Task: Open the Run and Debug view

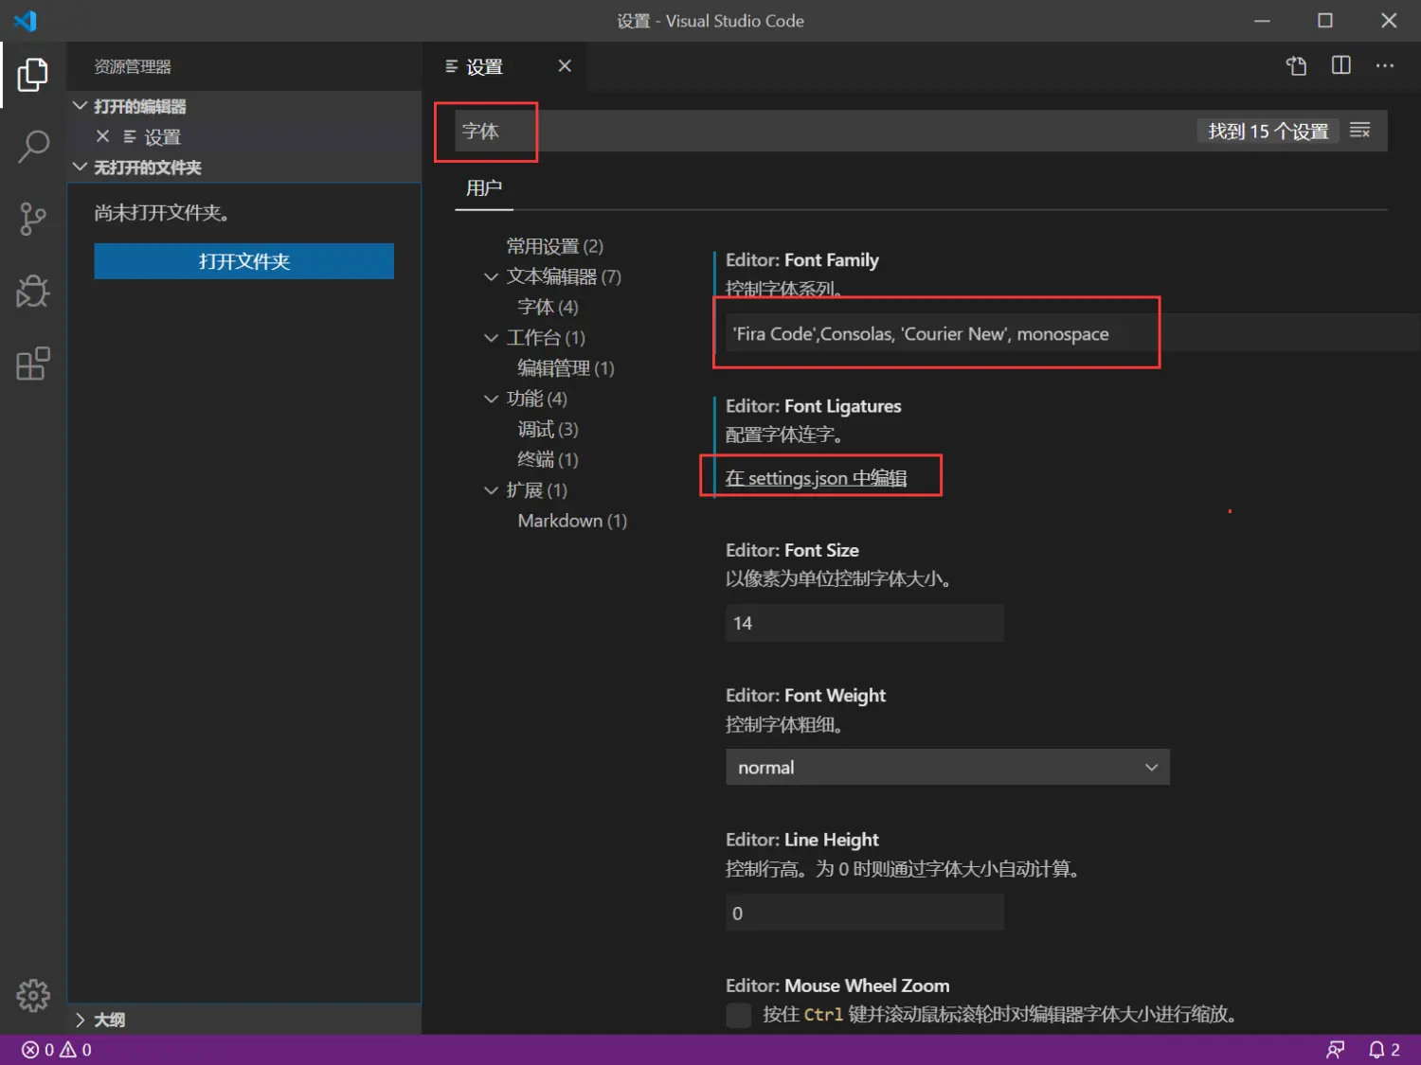Action: click(33, 292)
